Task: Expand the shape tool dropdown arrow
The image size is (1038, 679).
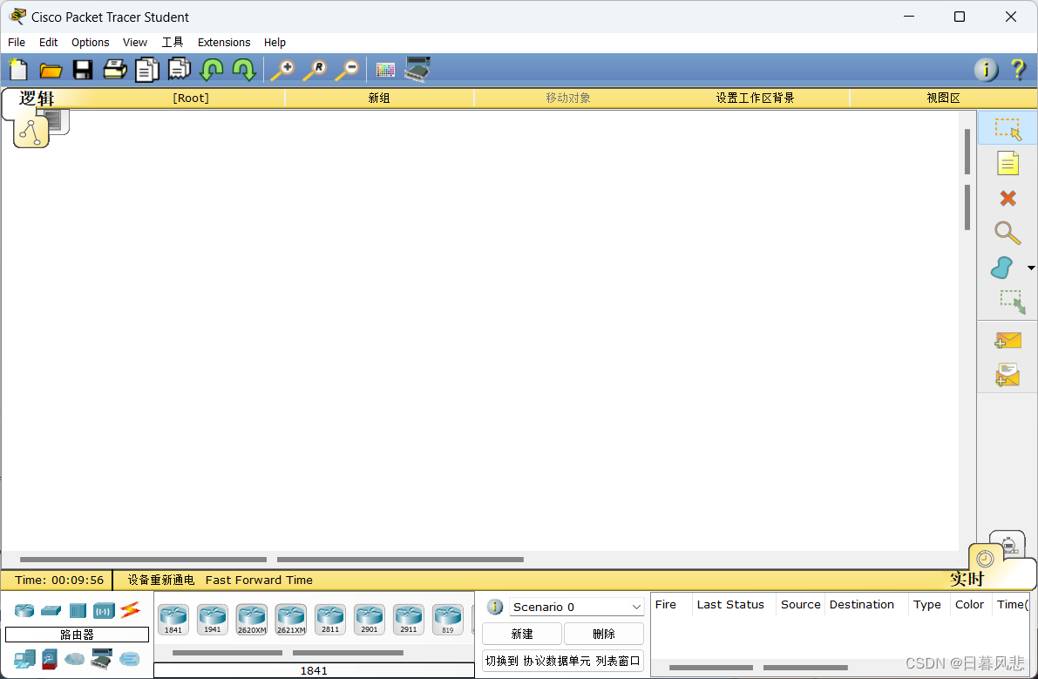Action: coord(1031,268)
